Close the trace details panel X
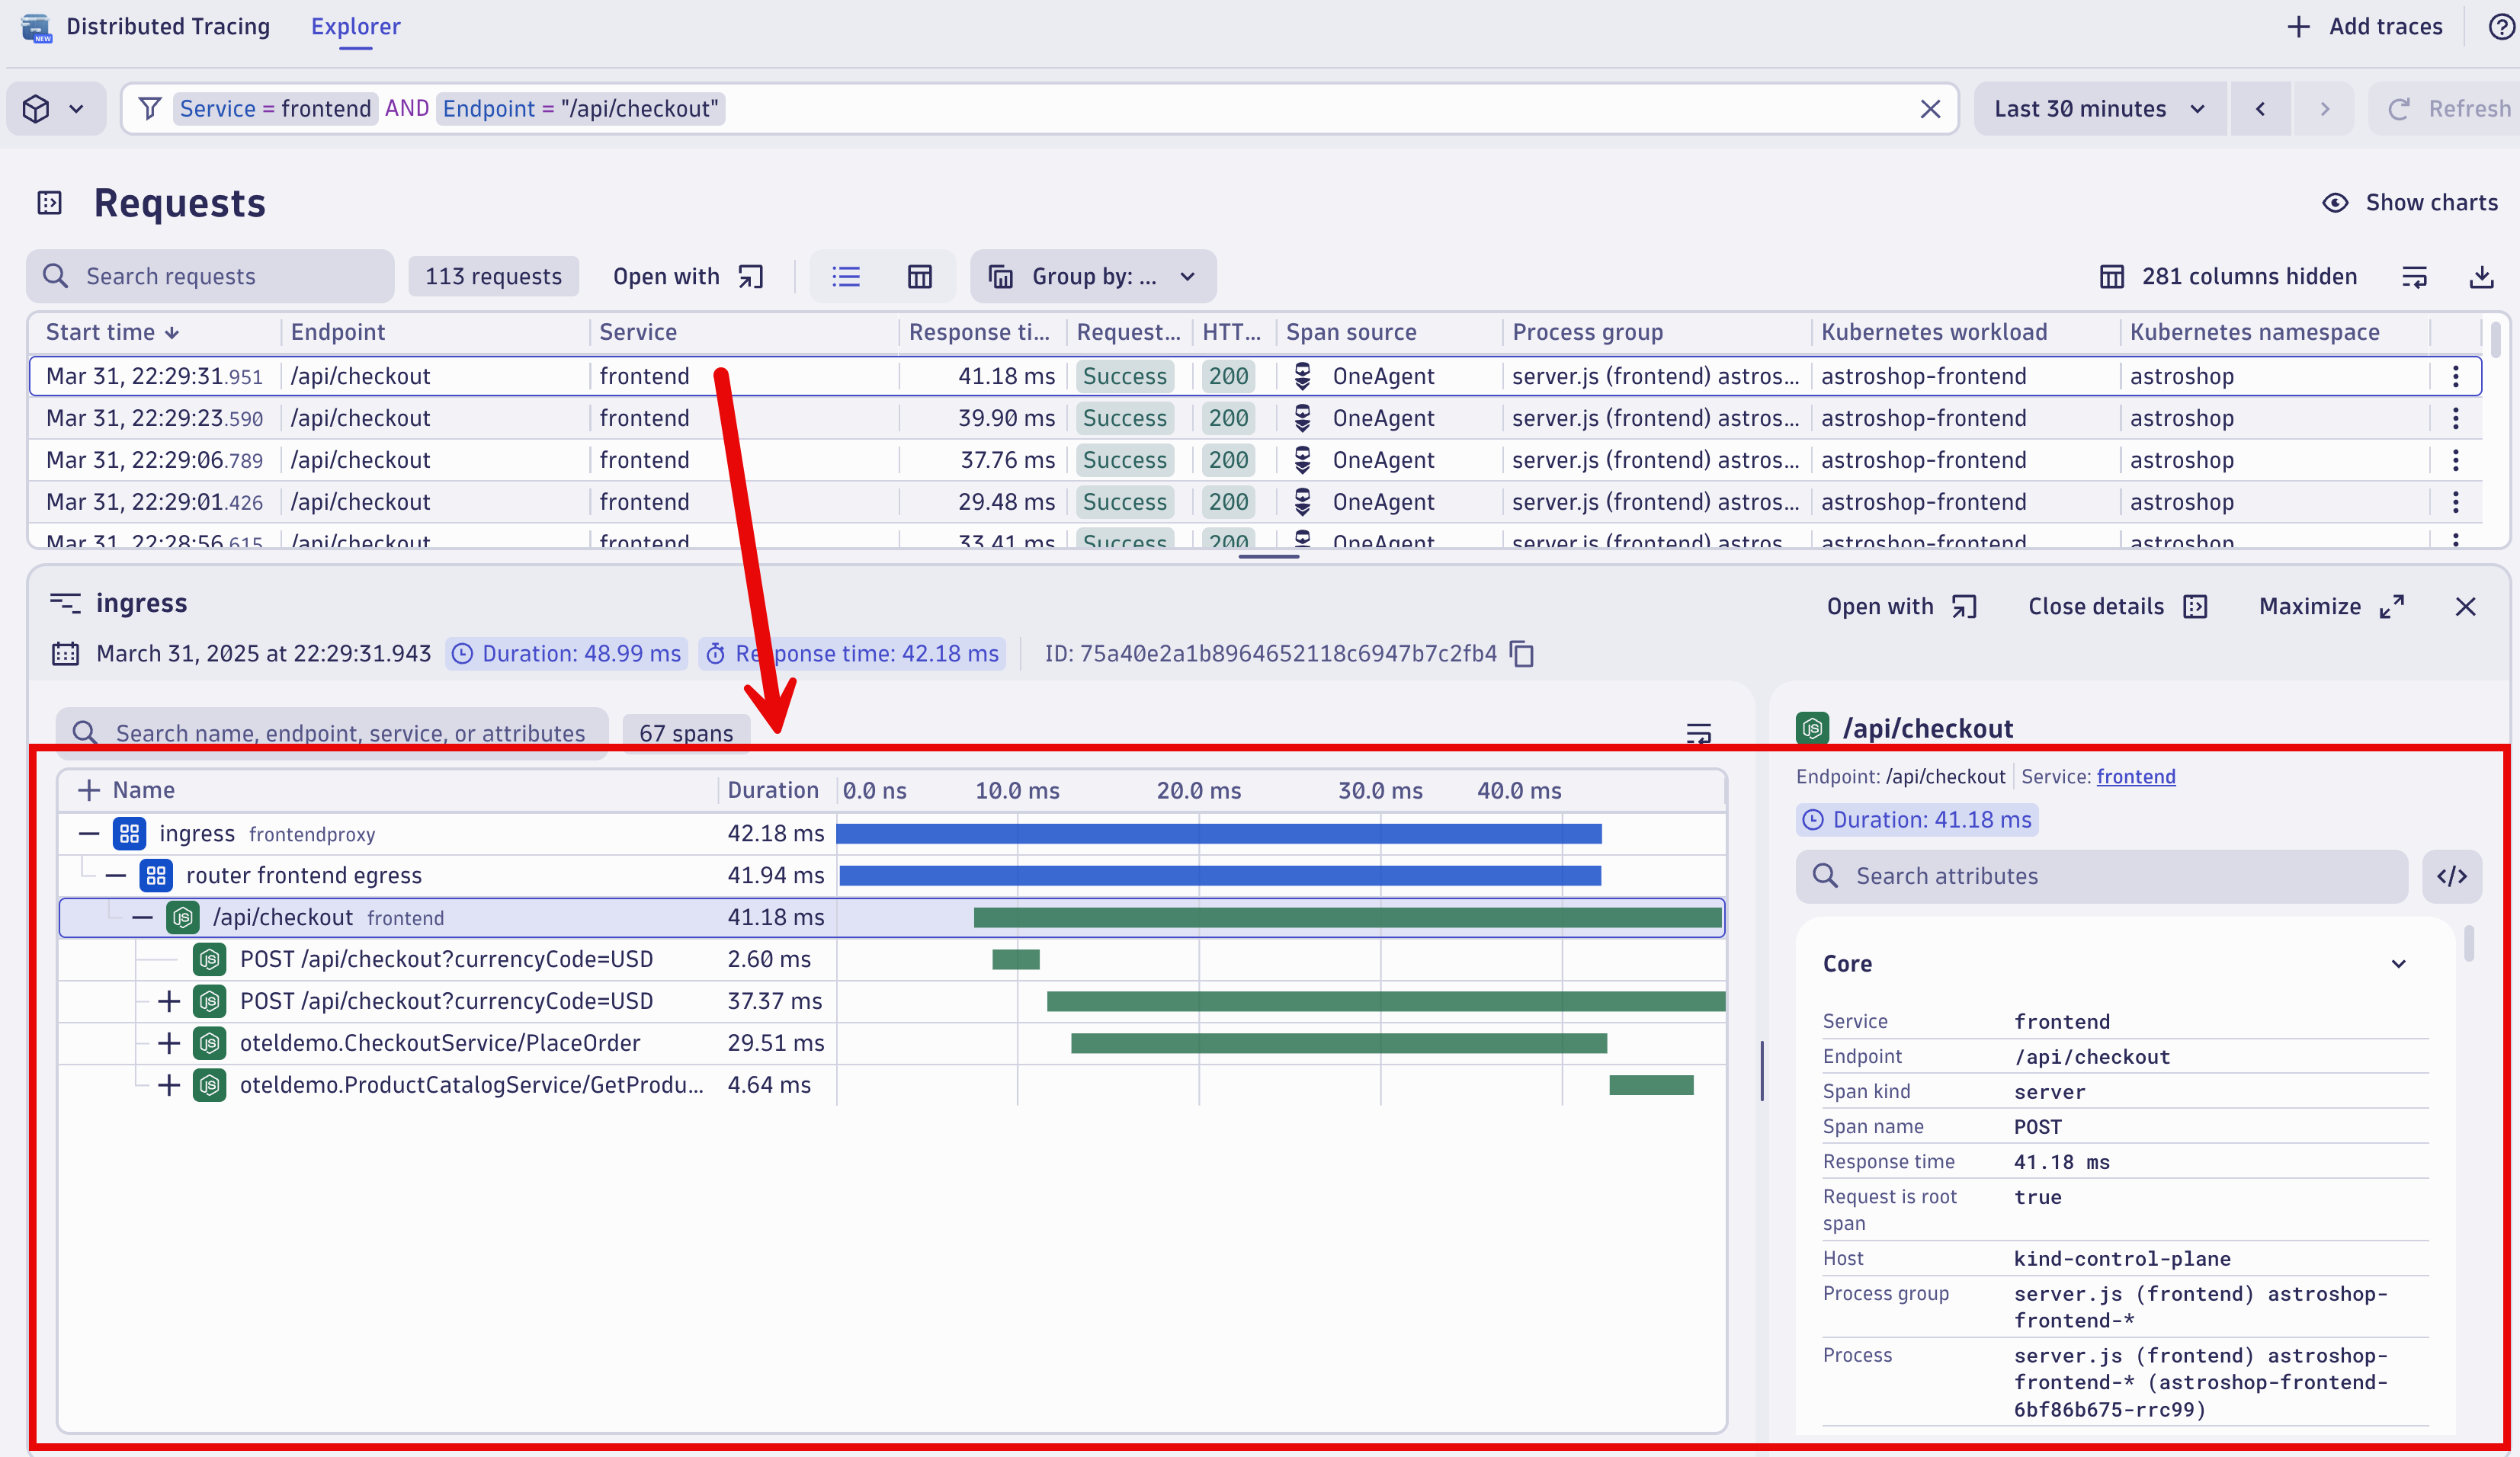The height and width of the screenshot is (1457, 2520). coord(2465,606)
